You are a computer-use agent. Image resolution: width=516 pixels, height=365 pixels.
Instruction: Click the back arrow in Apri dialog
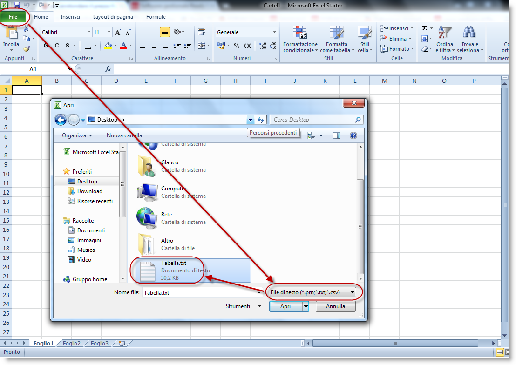click(x=61, y=120)
